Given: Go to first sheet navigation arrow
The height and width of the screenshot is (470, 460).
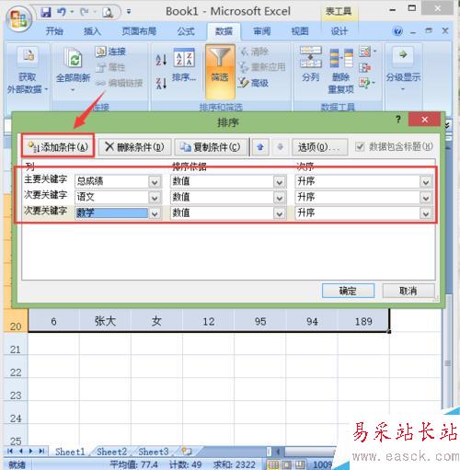Looking at the screenshot, I should click(x=10, y=451).
